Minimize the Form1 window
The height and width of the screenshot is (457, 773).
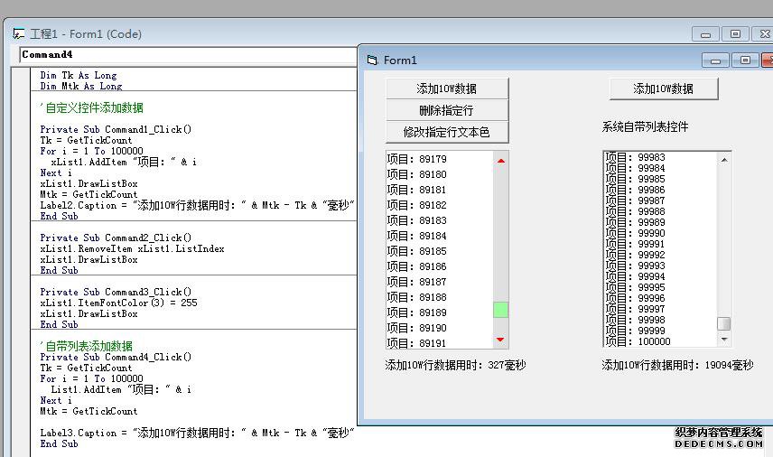716,61
